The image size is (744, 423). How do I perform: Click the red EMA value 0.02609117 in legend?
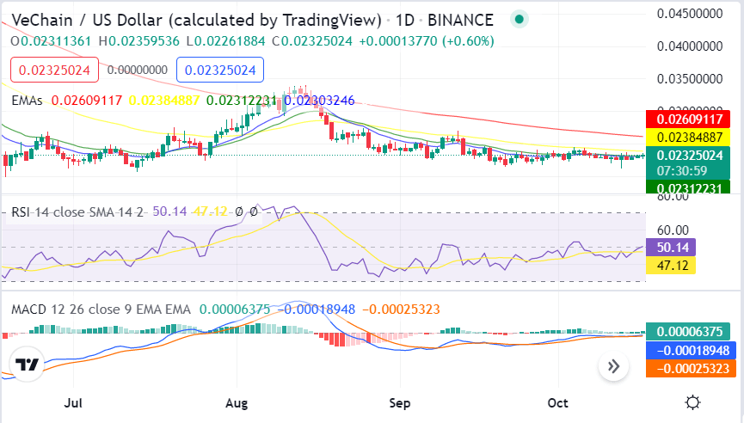(x=87, y=101)
